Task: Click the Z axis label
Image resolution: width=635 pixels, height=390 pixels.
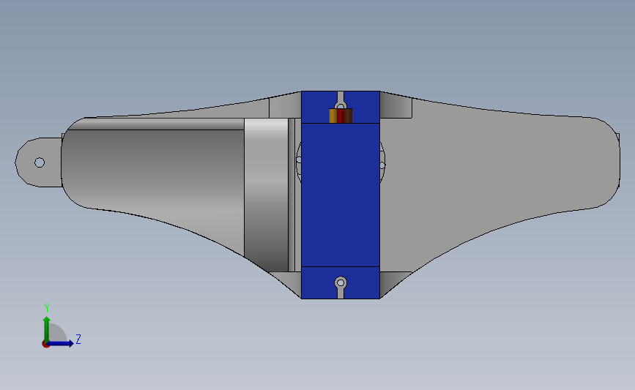Action: (x=78, y=339)
